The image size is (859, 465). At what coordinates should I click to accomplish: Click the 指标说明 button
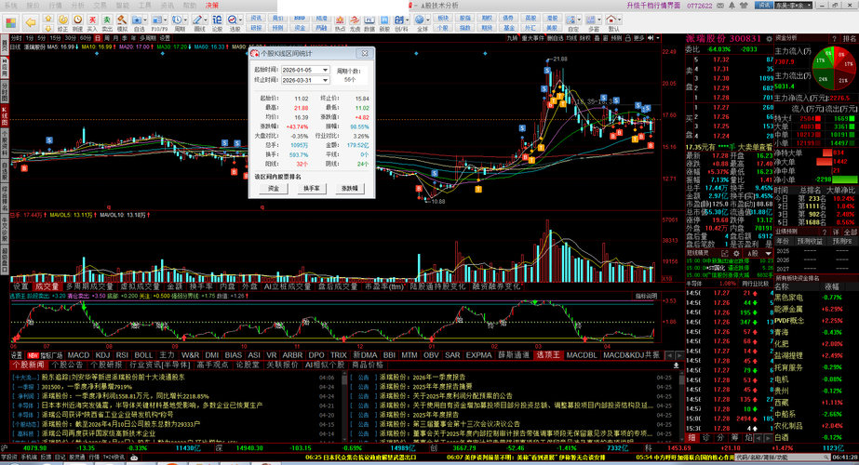pyautogui.click(x=647, y=296)
